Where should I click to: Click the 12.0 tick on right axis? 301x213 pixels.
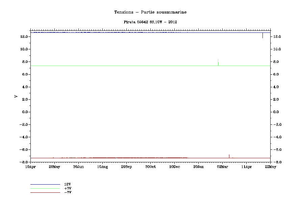(x=277, y=37)
